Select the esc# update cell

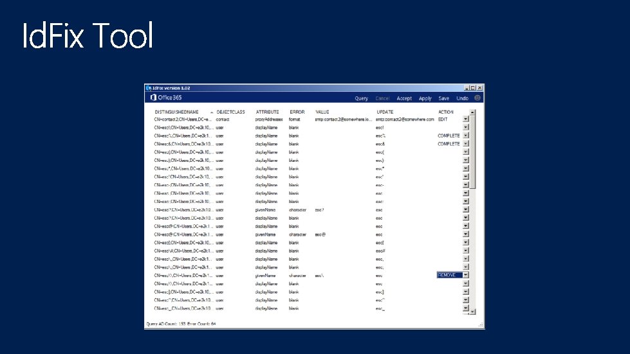coord(380,251)
